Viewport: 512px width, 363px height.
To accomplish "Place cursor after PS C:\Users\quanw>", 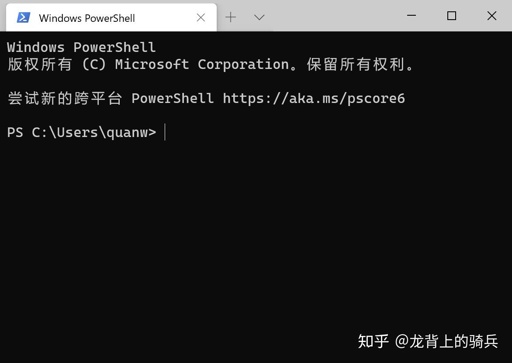I will pos(166,132).
